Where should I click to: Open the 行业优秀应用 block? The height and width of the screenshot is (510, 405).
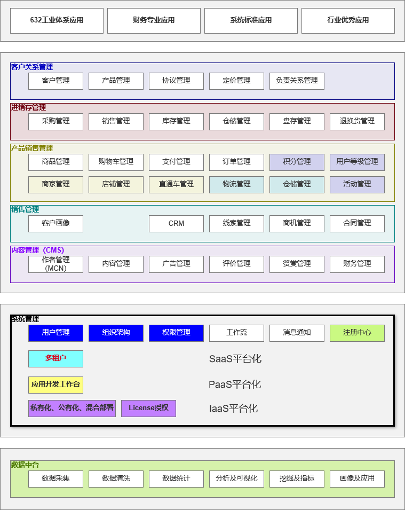[x=348, y=21]
